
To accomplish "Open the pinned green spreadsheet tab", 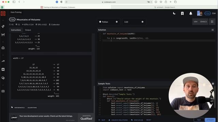I will (x=2, y=7).
